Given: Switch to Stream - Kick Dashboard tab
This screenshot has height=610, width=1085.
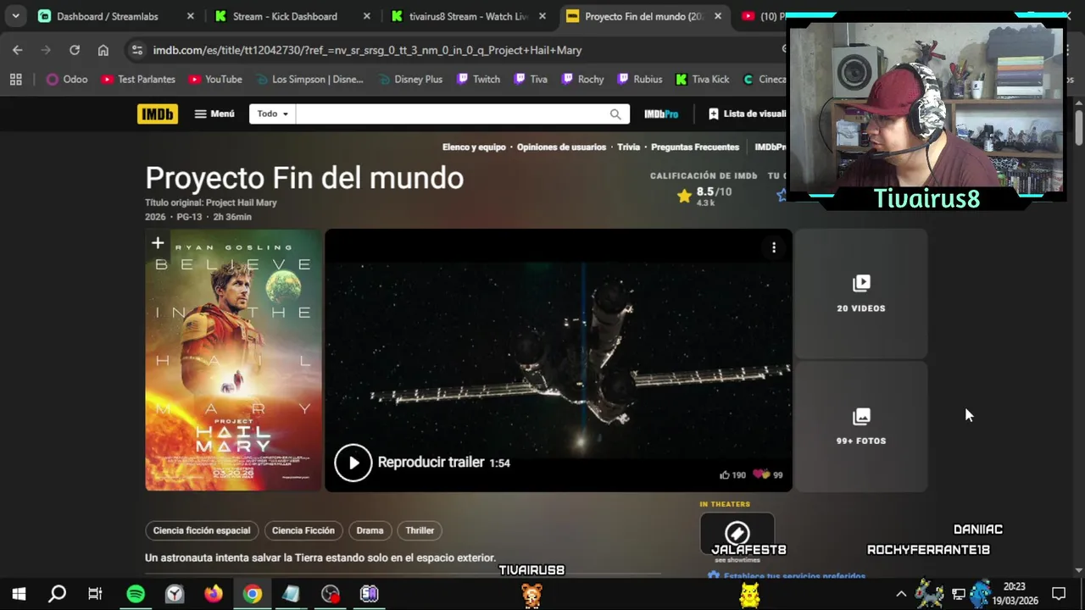Looking at the screenshot, I should [285, 16].
